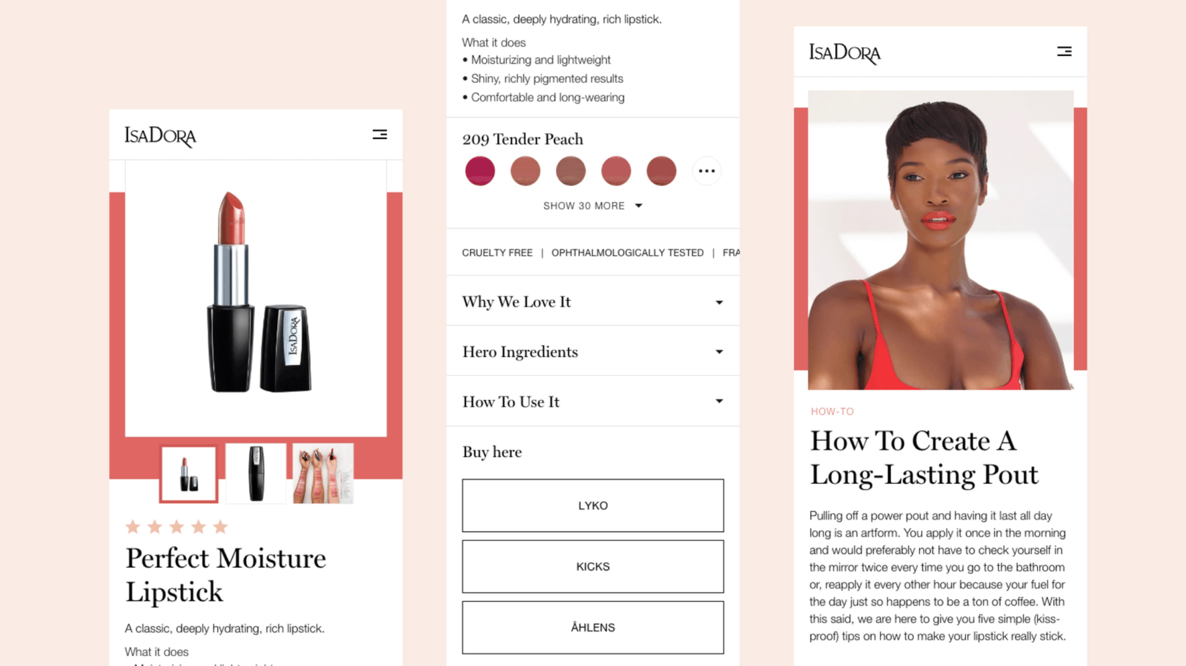Click IsaDora logo on How-To article page
1186x666 pixels.
coord(845,53)
